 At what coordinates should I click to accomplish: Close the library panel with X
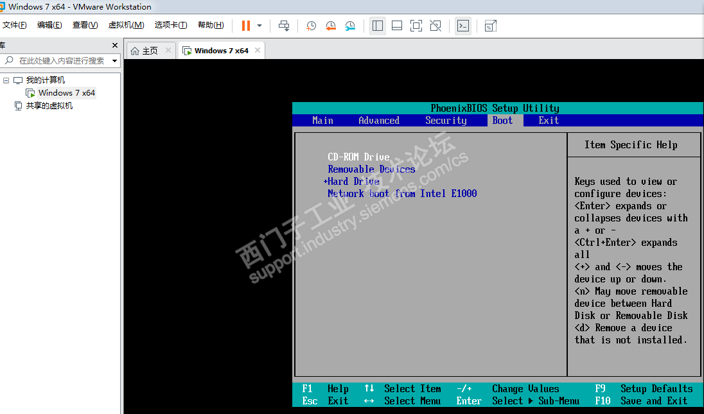coord(115,46)
